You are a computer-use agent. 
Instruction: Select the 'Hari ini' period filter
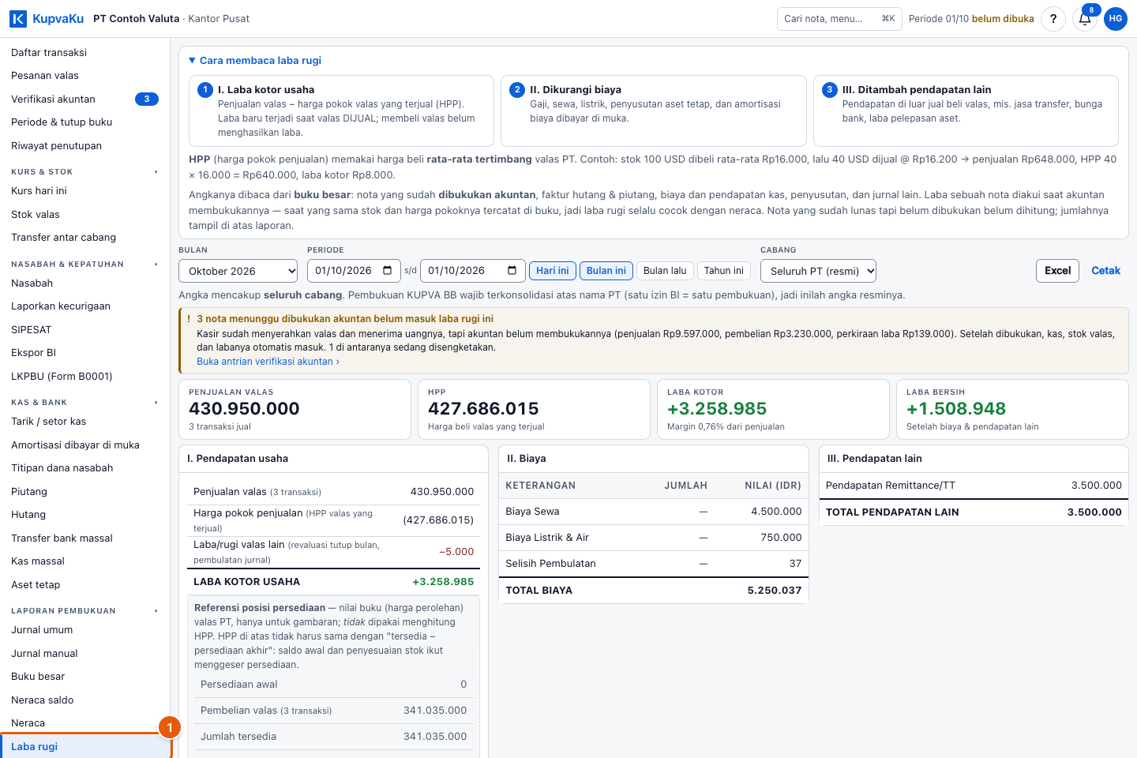[553, 271]
